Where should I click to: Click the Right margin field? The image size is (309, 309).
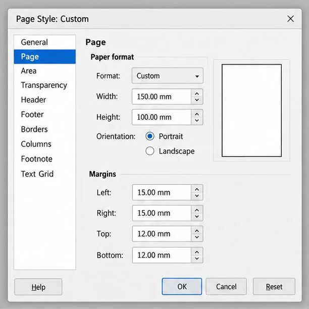pos(162,213)
